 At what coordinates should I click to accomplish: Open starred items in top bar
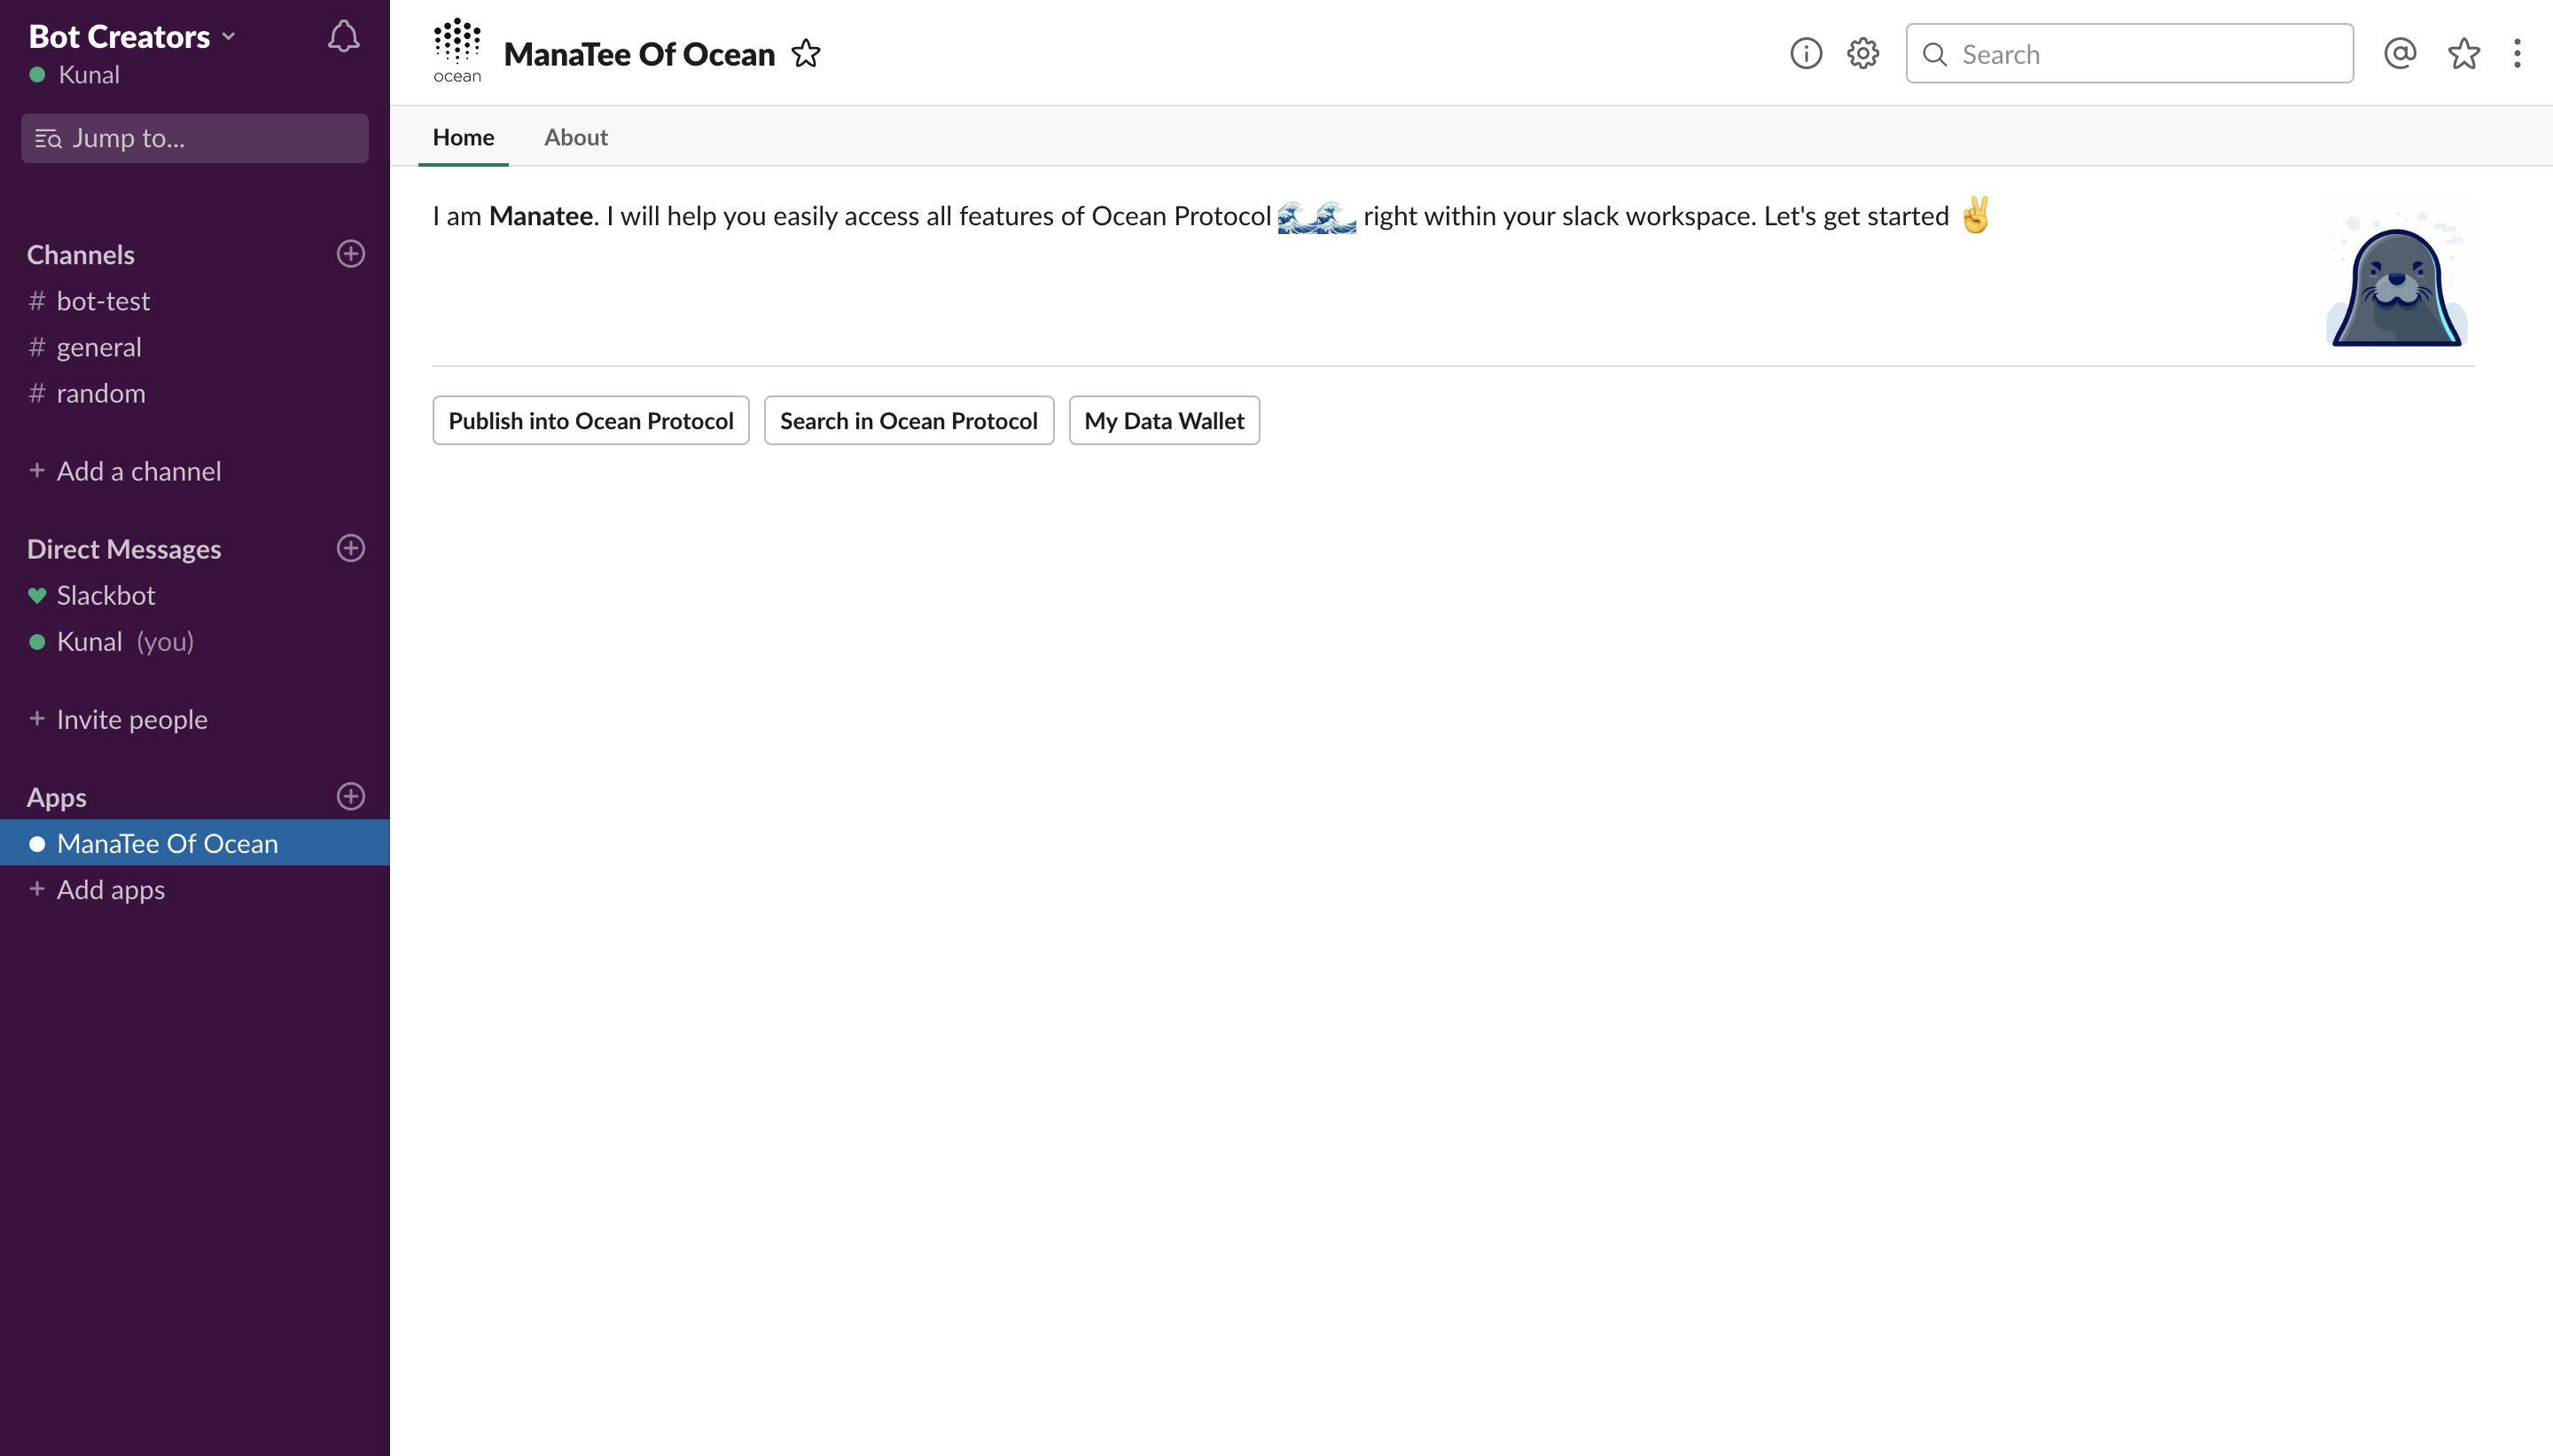pyautogui.click(x=2463, y=53)
